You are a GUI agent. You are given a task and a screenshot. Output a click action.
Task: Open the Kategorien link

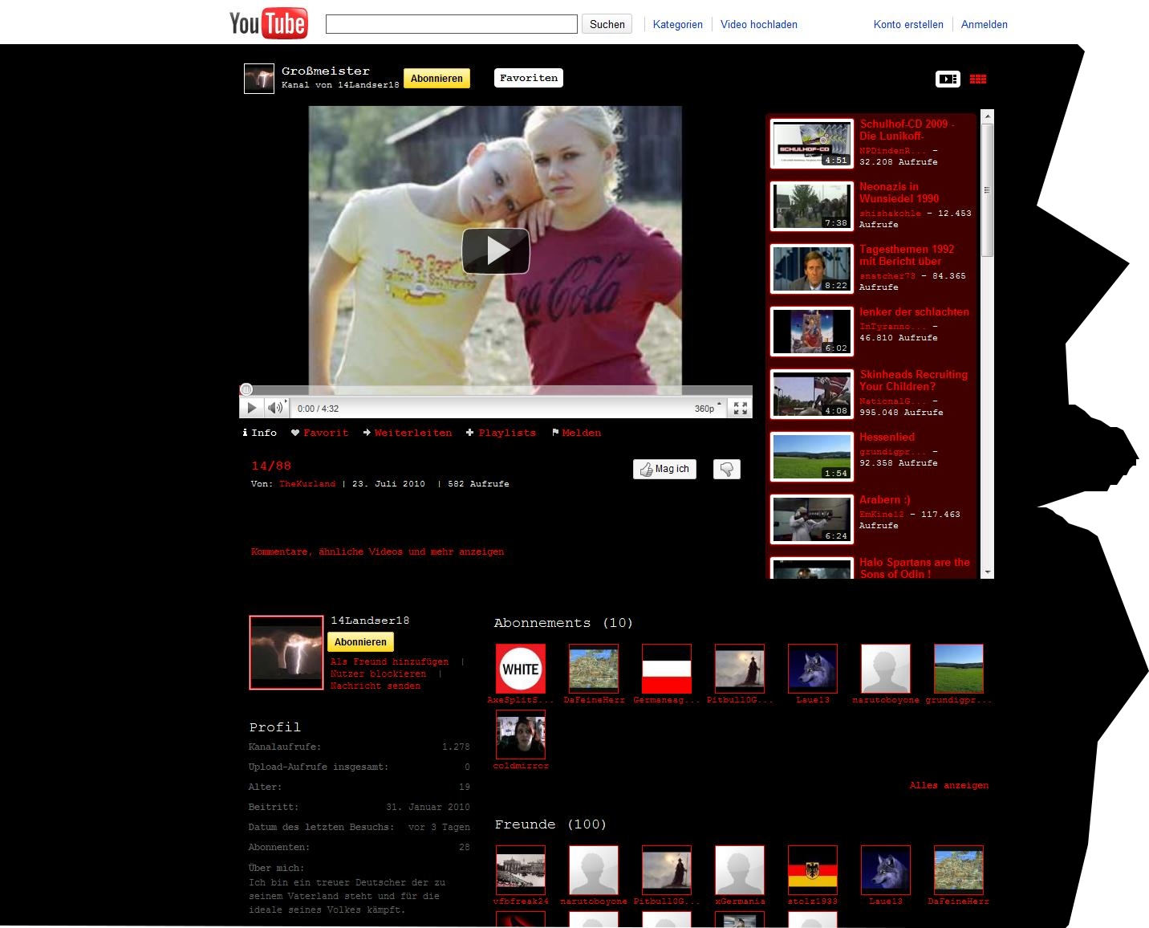(677, 24)
